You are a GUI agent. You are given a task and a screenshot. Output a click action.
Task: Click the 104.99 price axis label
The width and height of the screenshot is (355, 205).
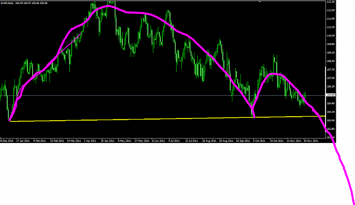[331, 103]
